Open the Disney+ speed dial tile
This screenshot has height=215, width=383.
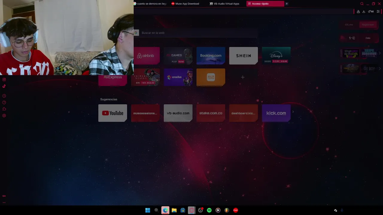[x=276, y=56]
